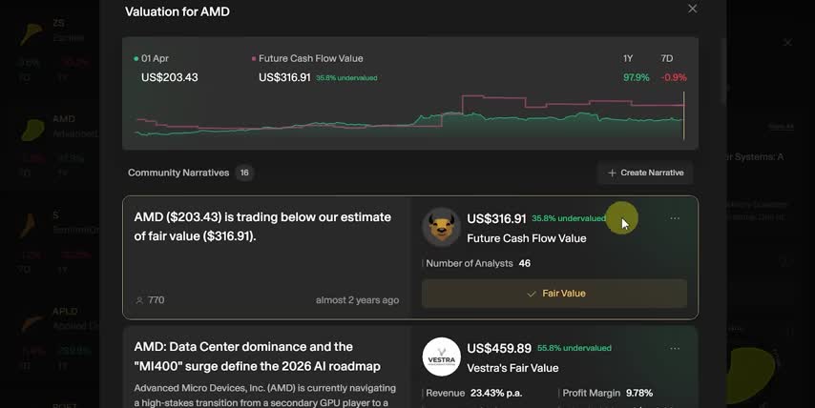Click the US$459.89 fair value amount
Image resolution: width=815 pixels, height=408 pixels.
499,348
